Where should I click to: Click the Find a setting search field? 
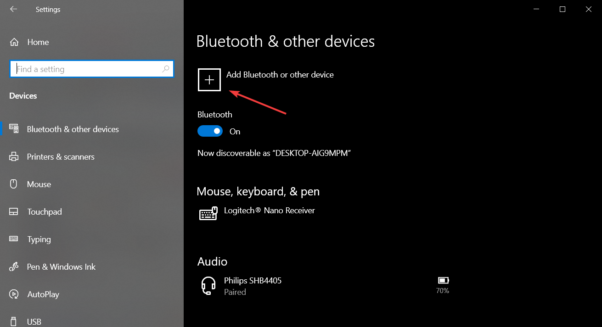point(87,69)
